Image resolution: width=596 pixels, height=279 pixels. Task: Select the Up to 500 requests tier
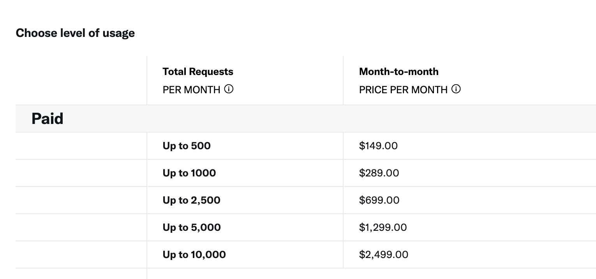click(305, 146)
